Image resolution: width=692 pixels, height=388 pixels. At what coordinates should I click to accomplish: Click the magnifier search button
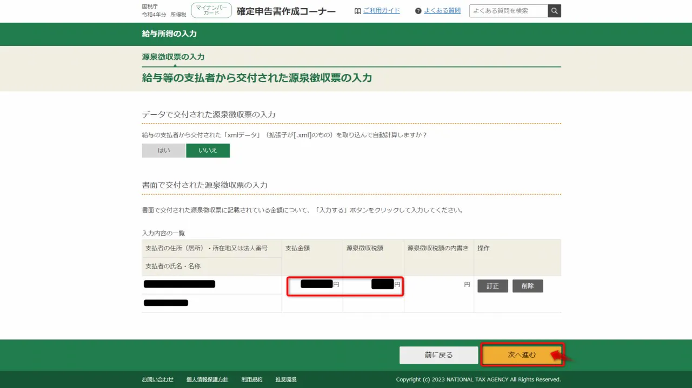click(554, 11)
